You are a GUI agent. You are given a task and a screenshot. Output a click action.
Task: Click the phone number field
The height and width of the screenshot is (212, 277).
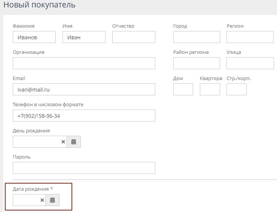click(x=84, y=116)
